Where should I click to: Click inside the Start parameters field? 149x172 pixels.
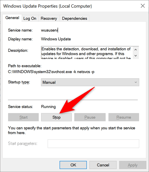click(x=93, y=144)
